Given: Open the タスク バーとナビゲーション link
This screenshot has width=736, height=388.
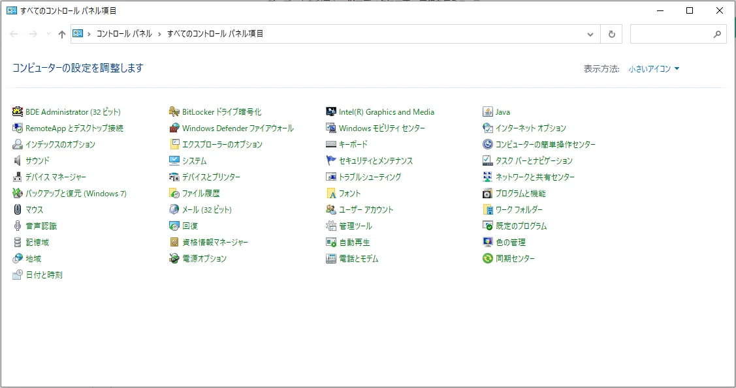Looking at the screenshot, I should tap(534, 160).
